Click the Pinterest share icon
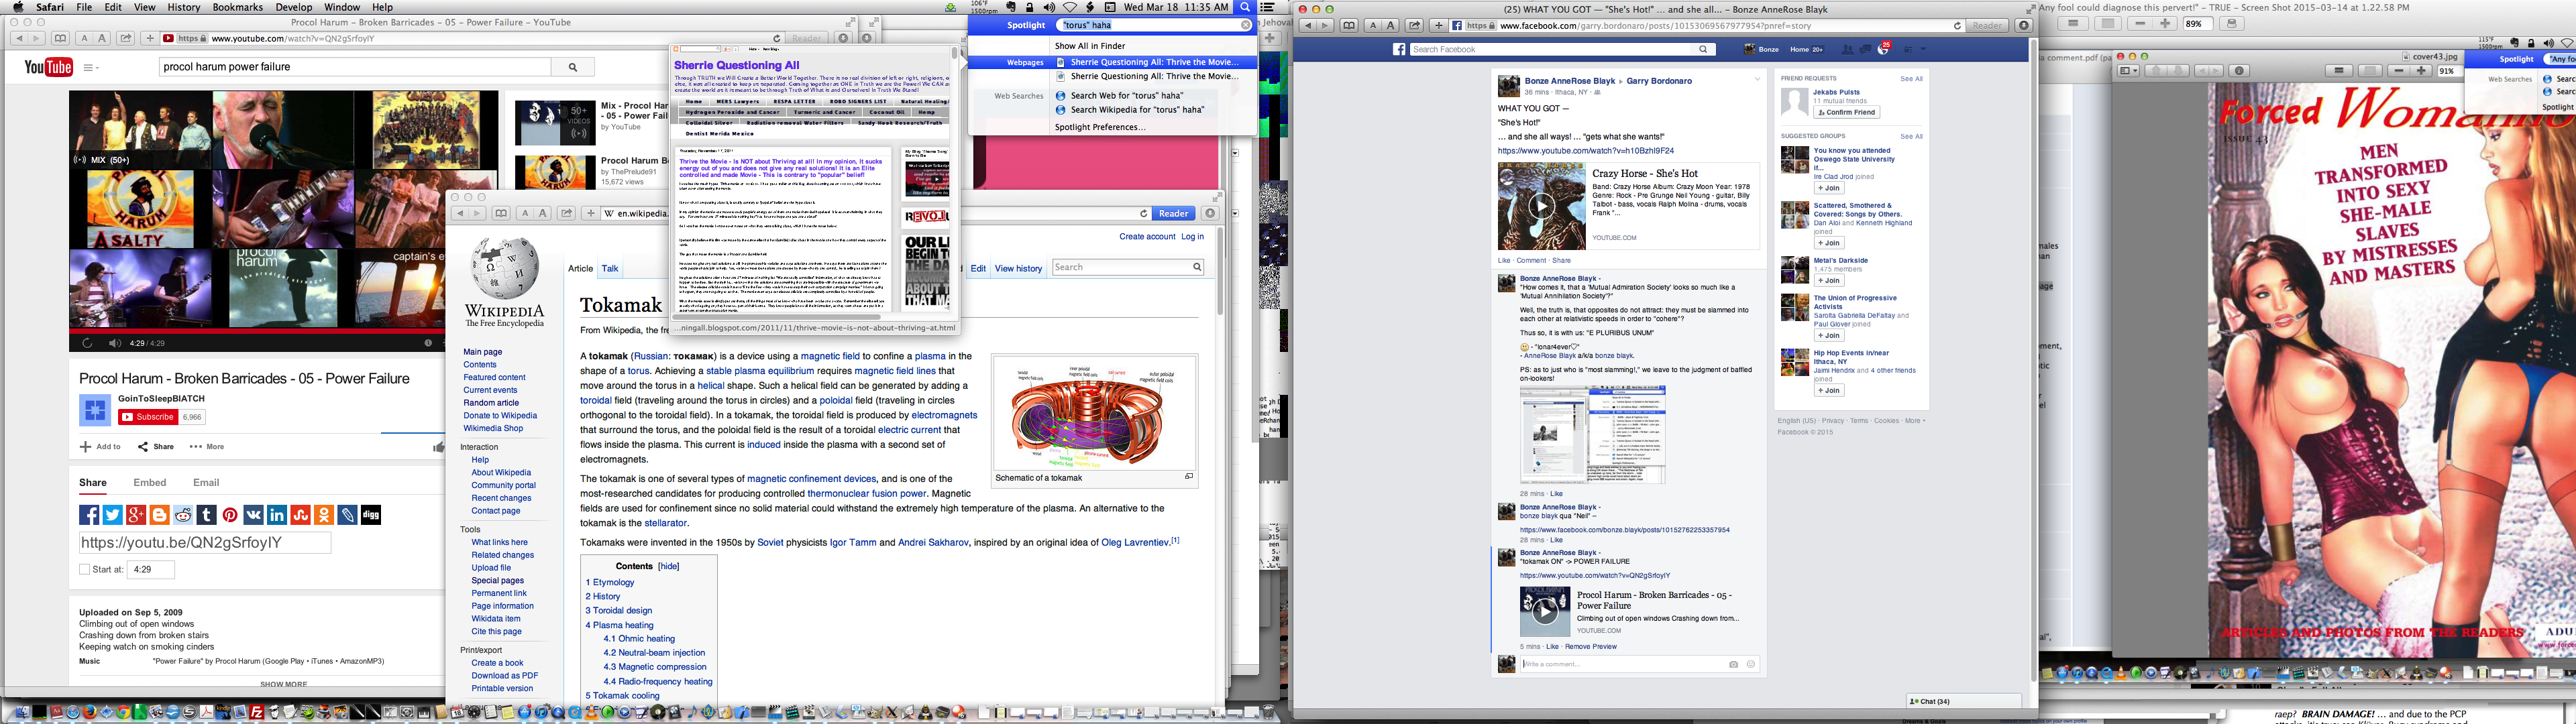 [230, 515]
